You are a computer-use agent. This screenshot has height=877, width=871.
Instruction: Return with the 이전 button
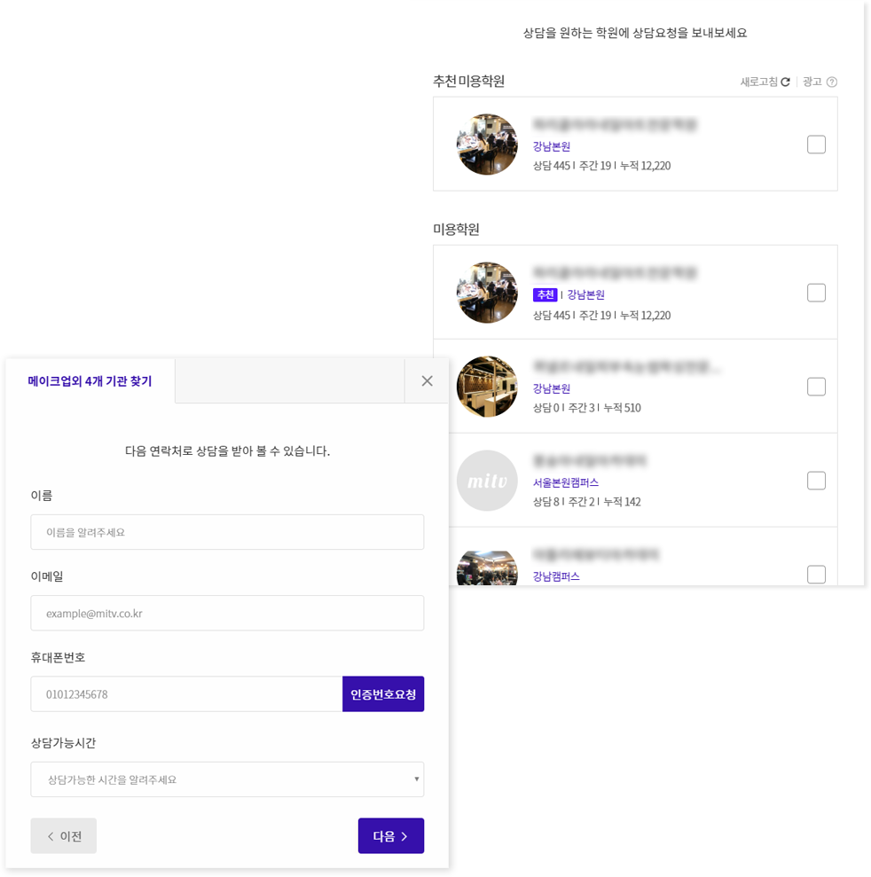pyautogui.click(x=64, y=836)
